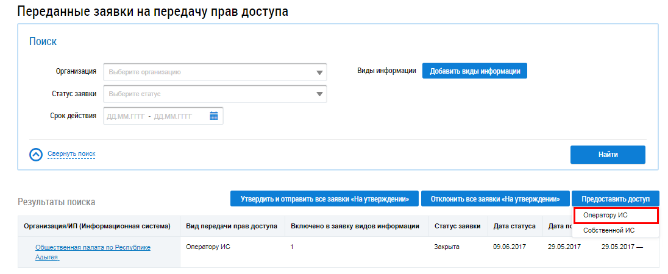The image size is (668, 274).
Task: Open the Статус заявки dropdown
Action: 319,94
